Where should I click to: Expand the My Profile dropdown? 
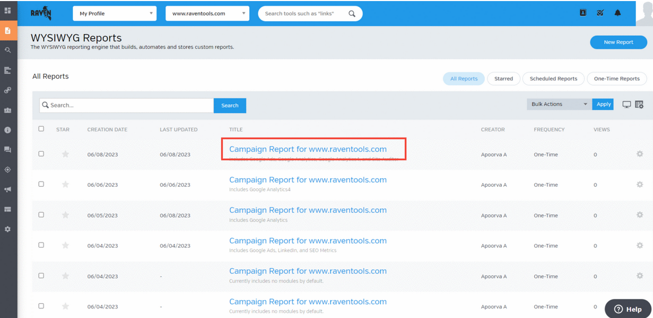point(115,14)
